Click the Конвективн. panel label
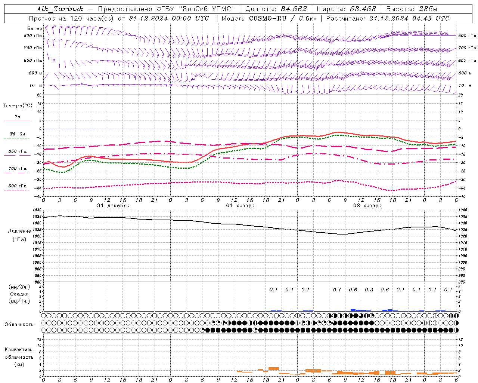 point(19,350)
